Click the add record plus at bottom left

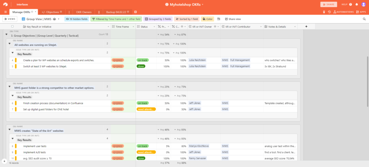pyautogui.click(x=5, y=161)
